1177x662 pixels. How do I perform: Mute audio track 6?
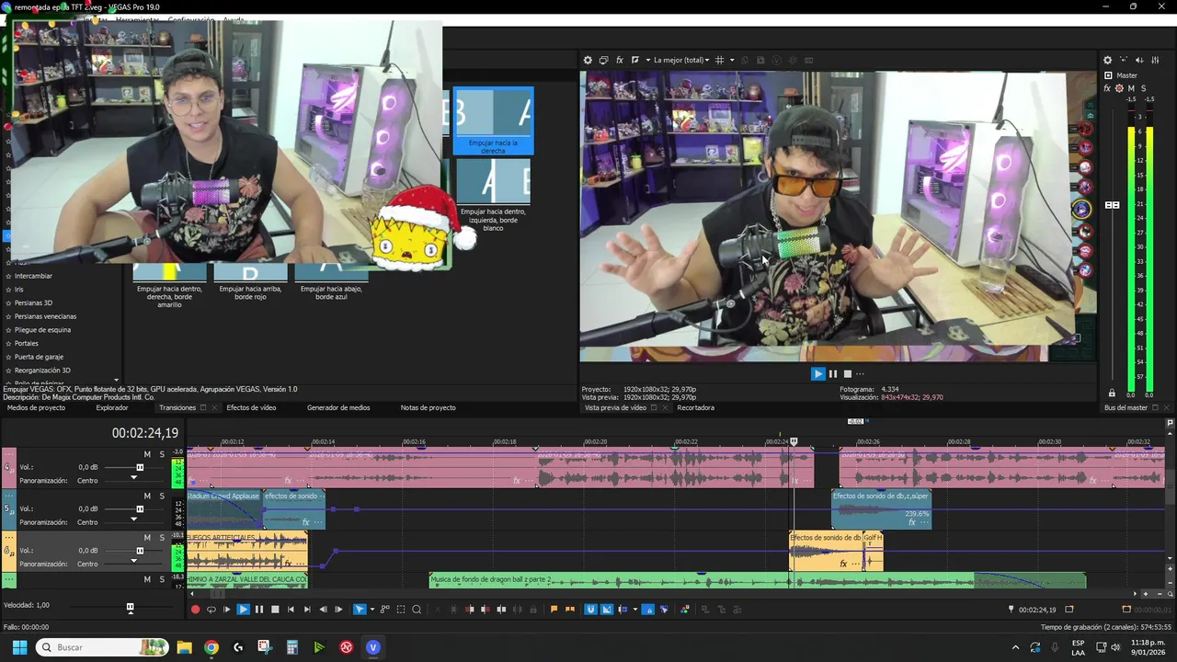point(147,537)
